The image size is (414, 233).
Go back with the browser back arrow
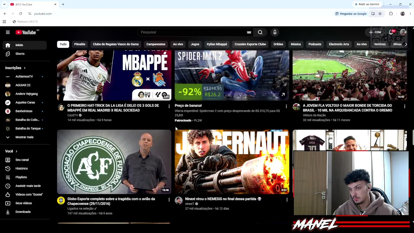point(5,14)
